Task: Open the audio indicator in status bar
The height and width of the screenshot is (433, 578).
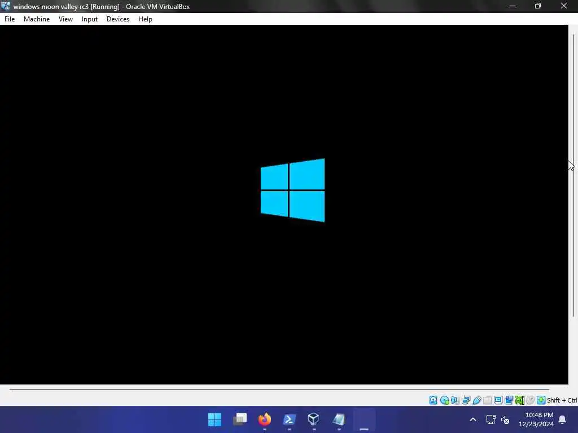Action: [x=456, y=400]
